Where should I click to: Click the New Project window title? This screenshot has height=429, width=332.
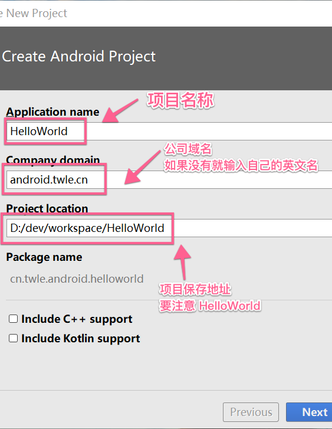(x=34, y=13)
